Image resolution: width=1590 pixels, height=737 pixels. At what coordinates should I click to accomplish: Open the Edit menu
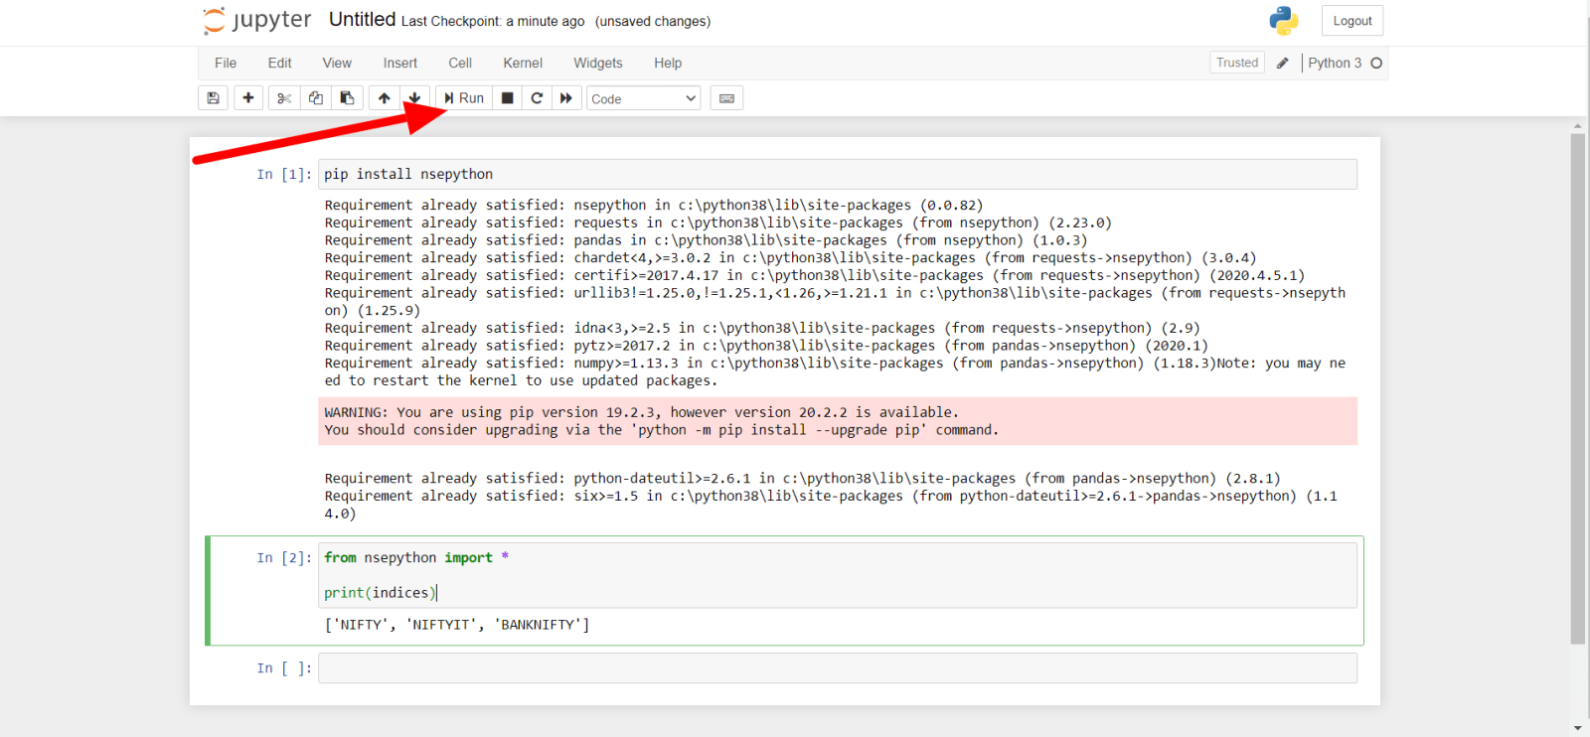click(279, 63)
